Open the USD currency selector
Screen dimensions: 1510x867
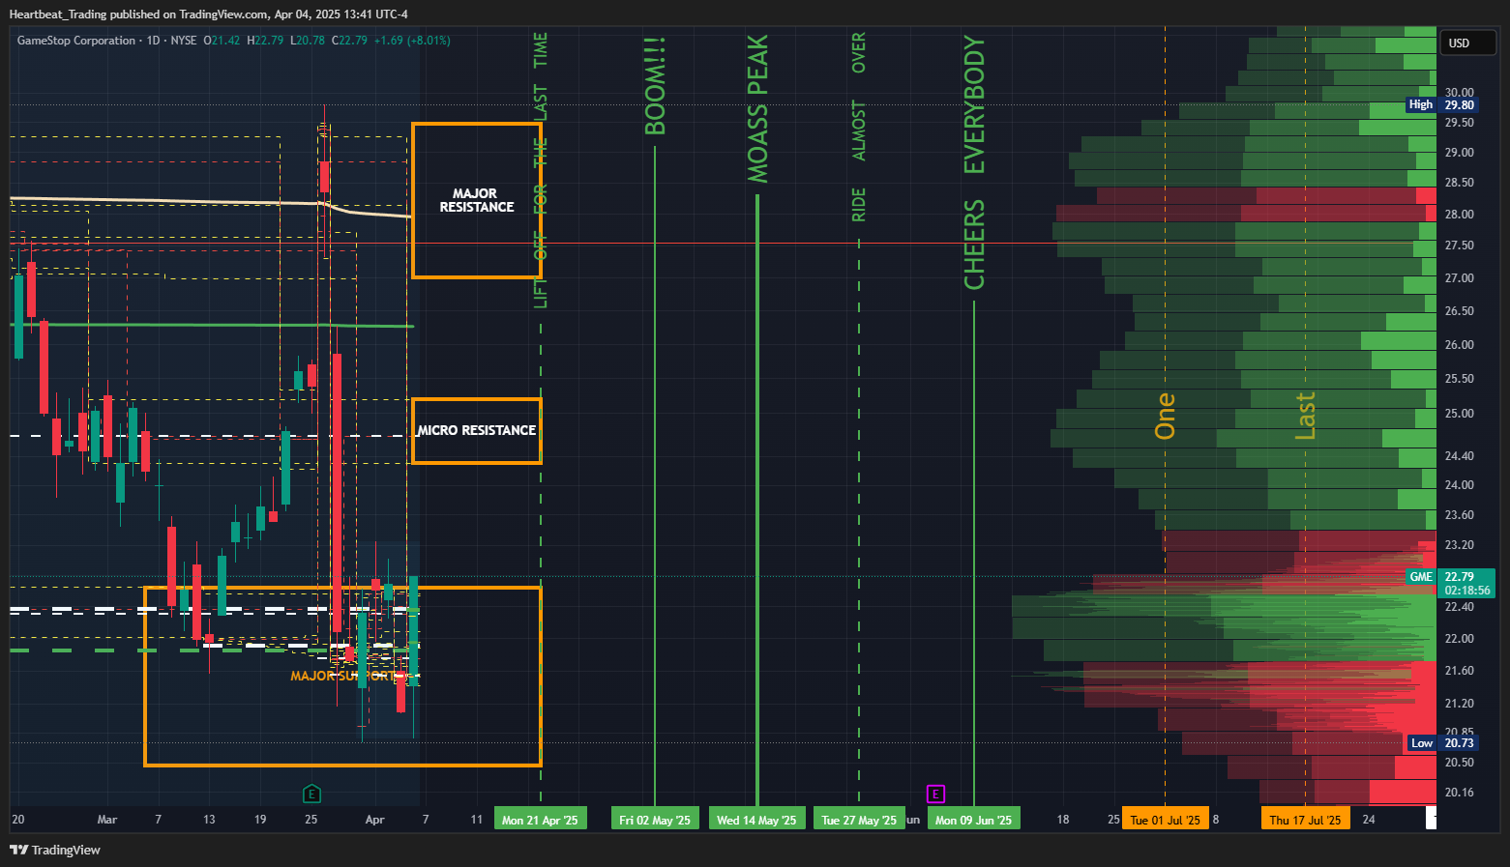click(x=1468, y=43)
